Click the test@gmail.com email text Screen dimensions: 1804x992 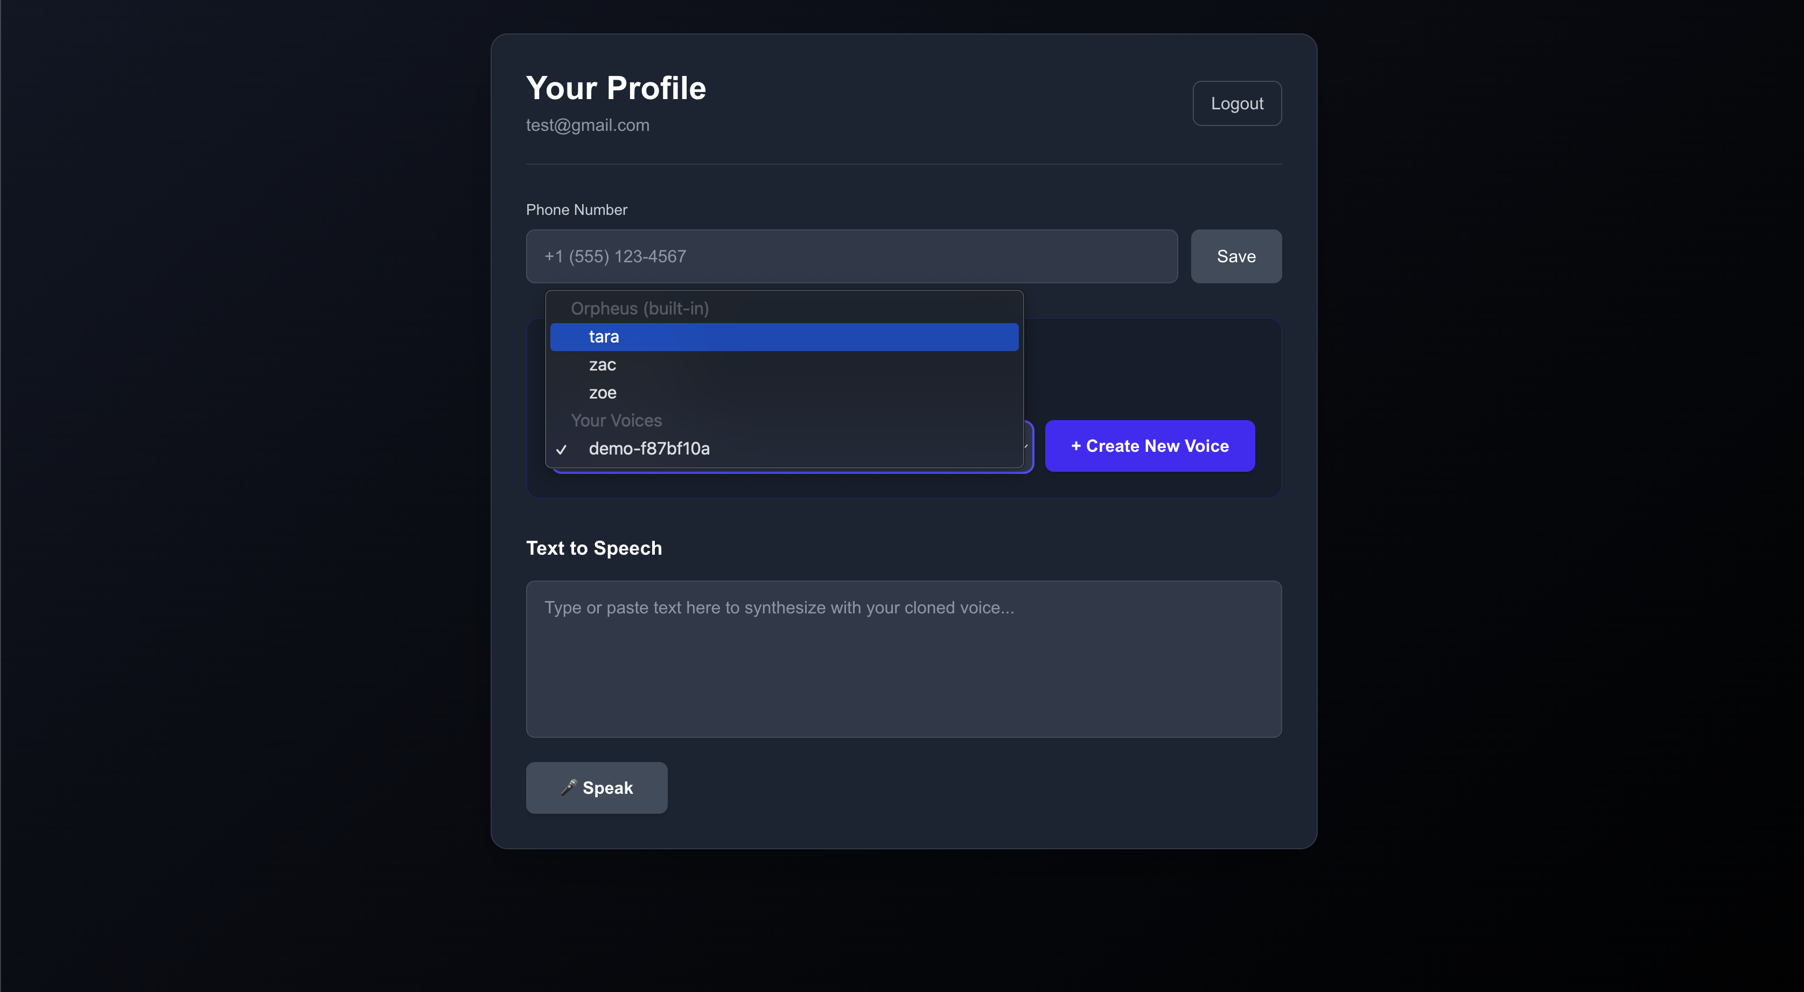588,125
